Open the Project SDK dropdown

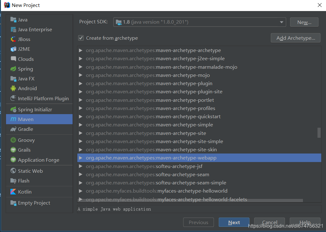point(199,22)
